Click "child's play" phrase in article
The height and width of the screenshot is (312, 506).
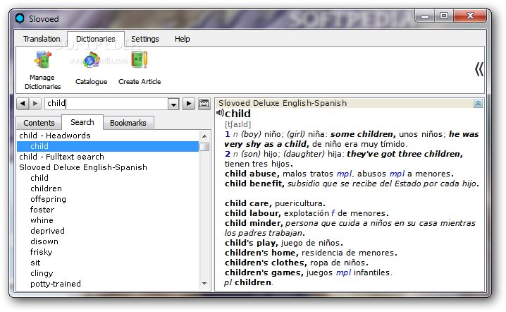point(250,243)
